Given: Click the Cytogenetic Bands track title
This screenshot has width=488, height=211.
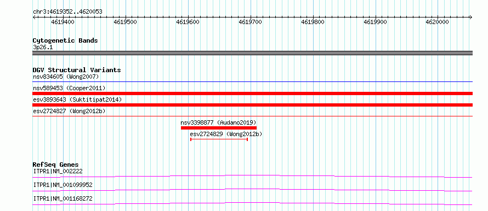Looking at the screenshot, I should click(65, 40).
